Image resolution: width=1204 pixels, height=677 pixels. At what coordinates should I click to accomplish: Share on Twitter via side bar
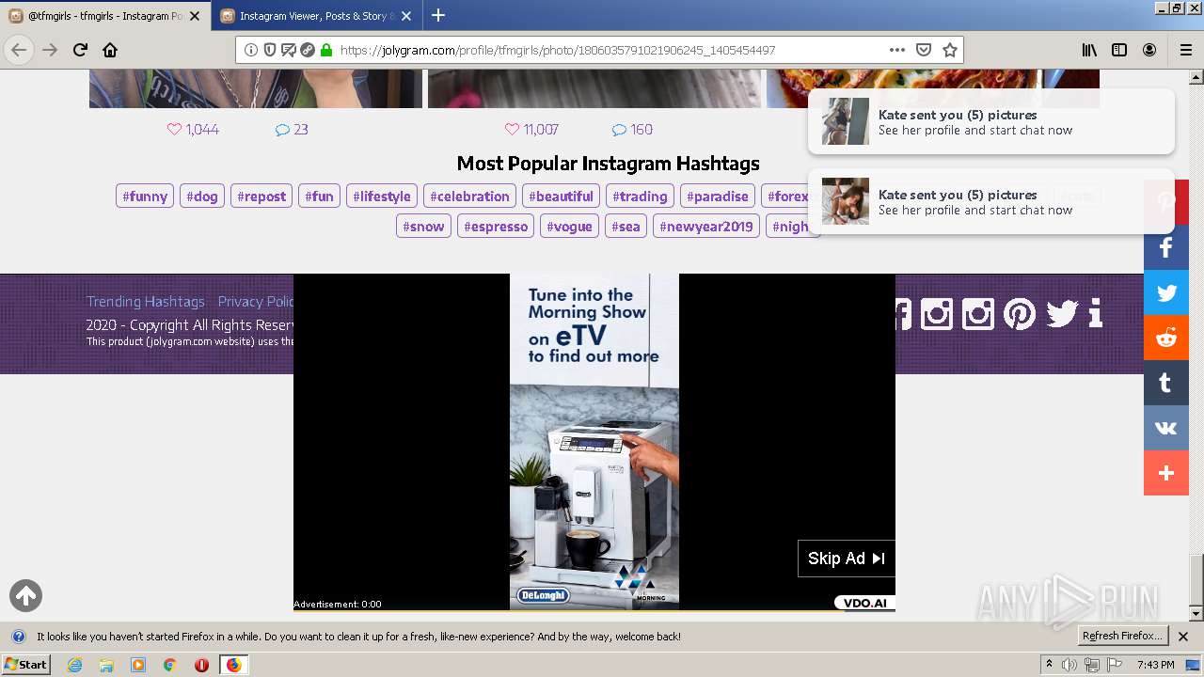1166,292
